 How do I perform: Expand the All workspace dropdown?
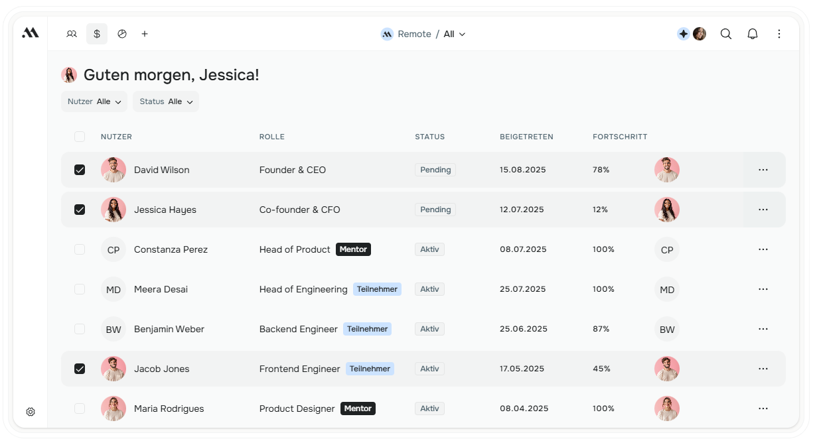(455, 34)
